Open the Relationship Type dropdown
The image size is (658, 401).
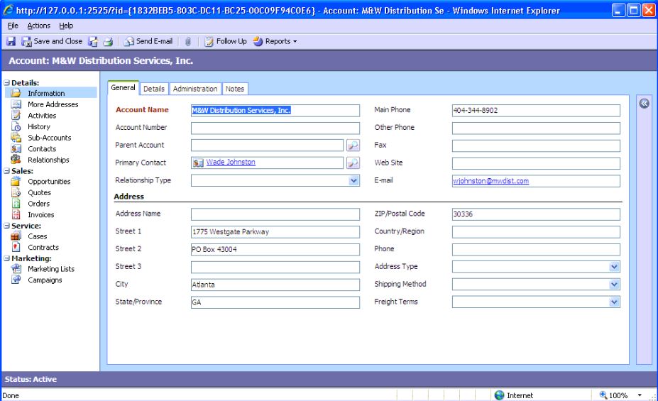pyautogui.click(x=353, y=180)
